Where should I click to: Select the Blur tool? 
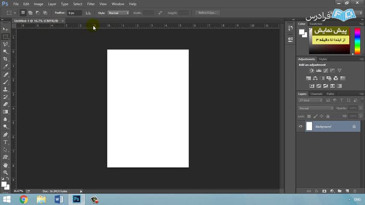point(6,119)
